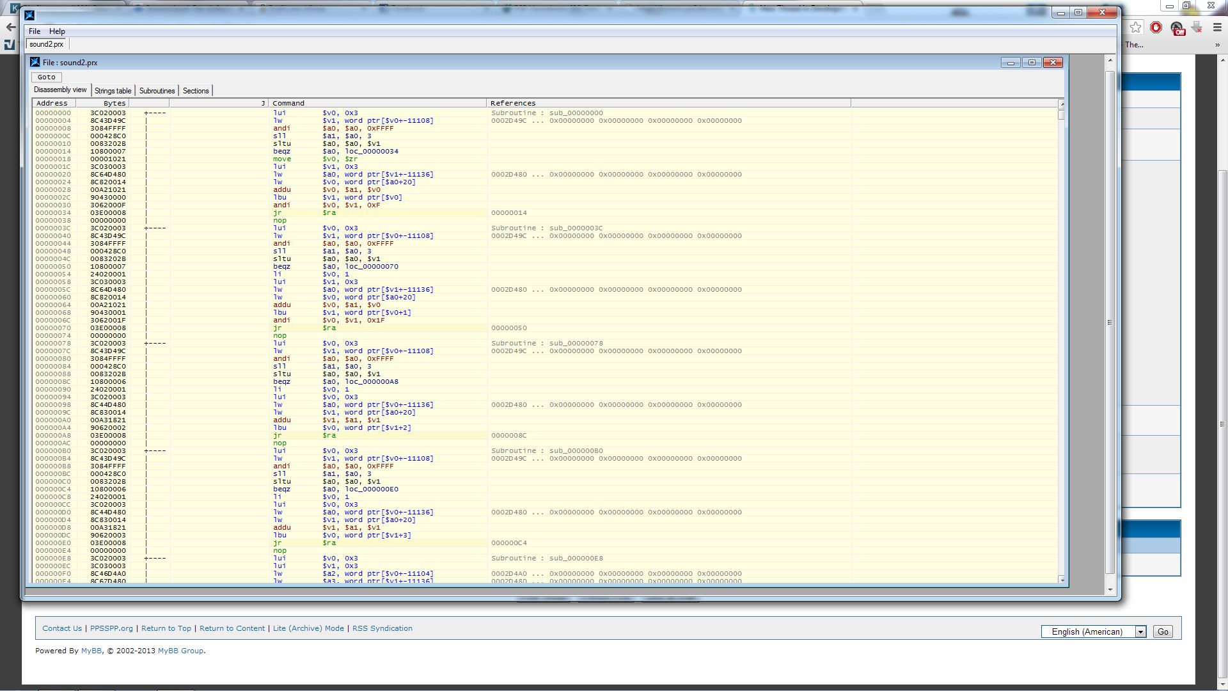
Task: Click the Go button next to language selector
Action: (1163, 631)
